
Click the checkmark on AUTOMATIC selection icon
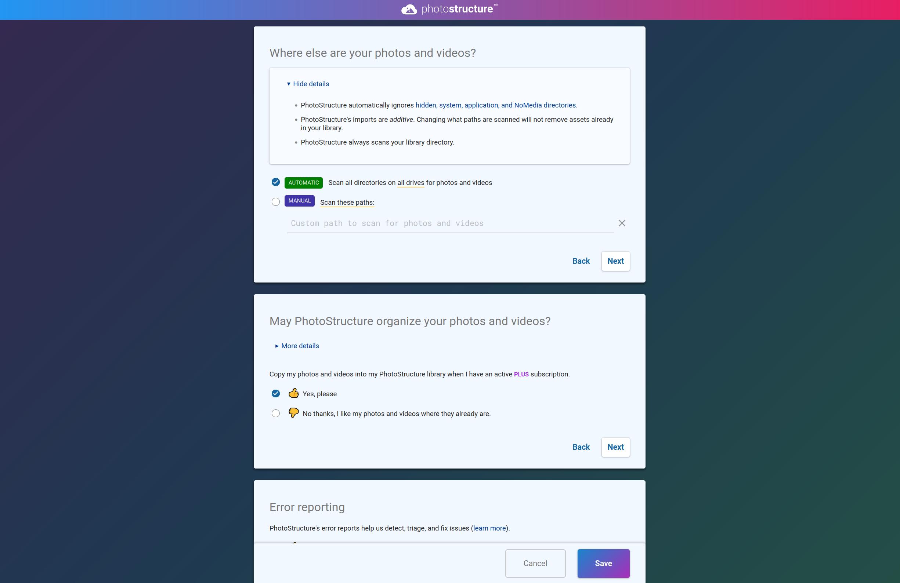(275, 182)
